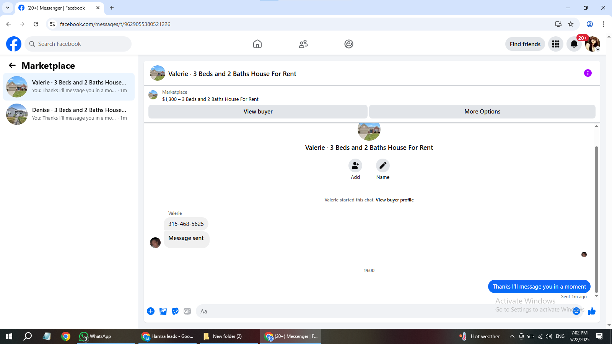
Task: Select the Messenger | Facebook browser tab
Action: click(x=59, y=8)
